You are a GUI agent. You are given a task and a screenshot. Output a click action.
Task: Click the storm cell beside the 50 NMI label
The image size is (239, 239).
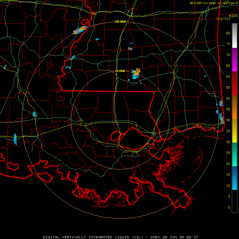coord(136,74)
